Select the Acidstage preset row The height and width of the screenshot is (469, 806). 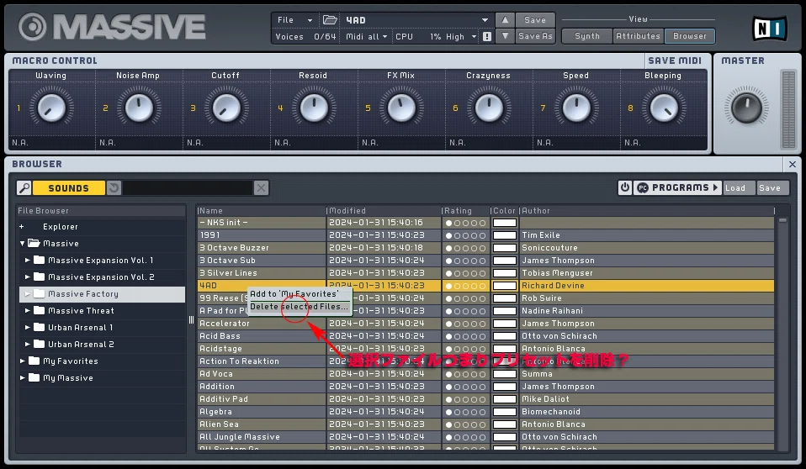click(x=485, y=349)
